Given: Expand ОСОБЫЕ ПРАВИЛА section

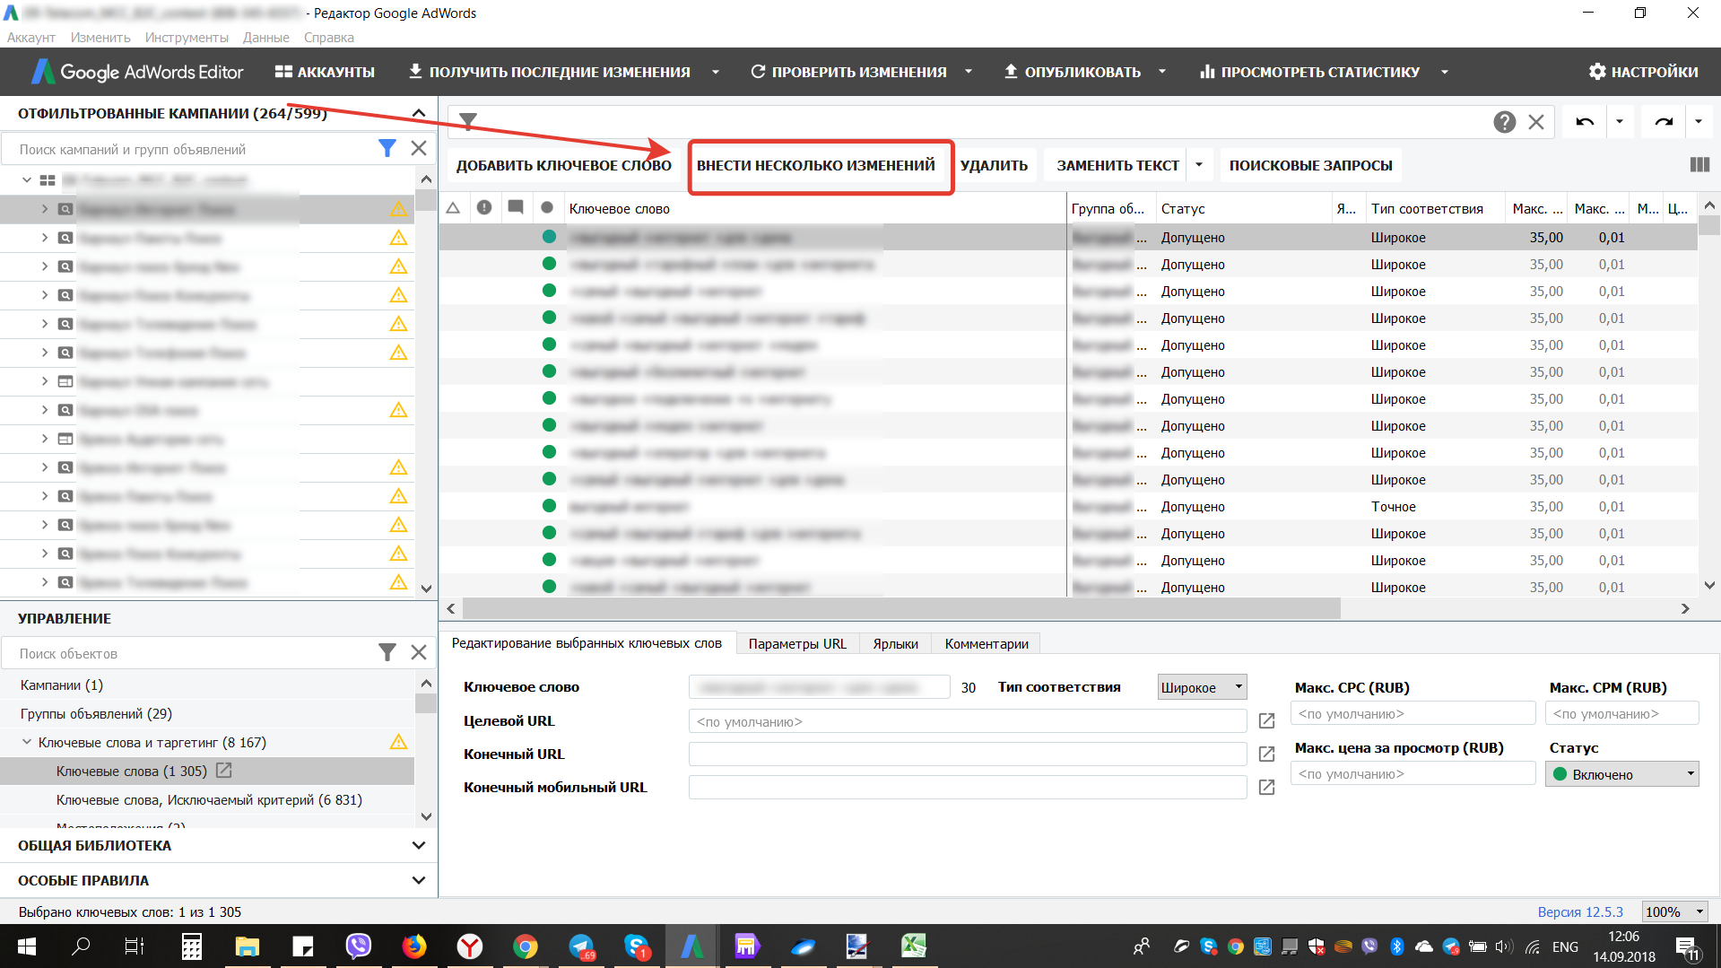Looking at the screenshot, I should point(419,880).
